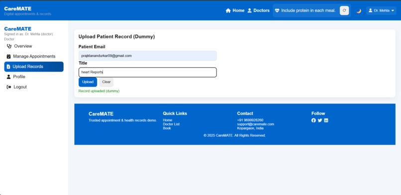Viewport: 401px width, 195px height.
Task: Click the CareMATE heading in the footer
Action: coord(101,114)
